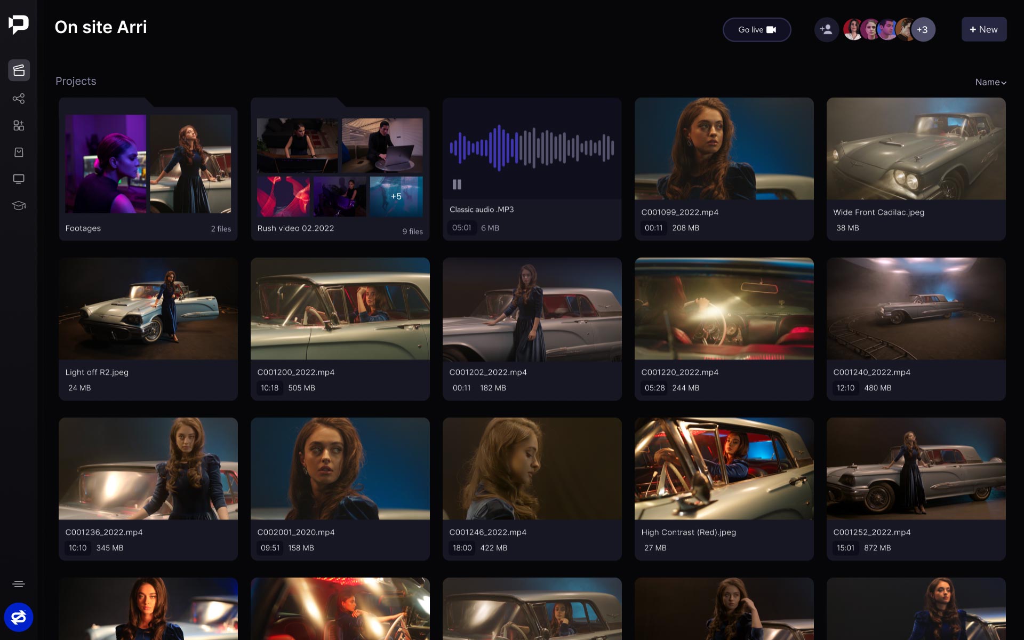
Task: Click the 872 MB size label
Action: (877, 548)
